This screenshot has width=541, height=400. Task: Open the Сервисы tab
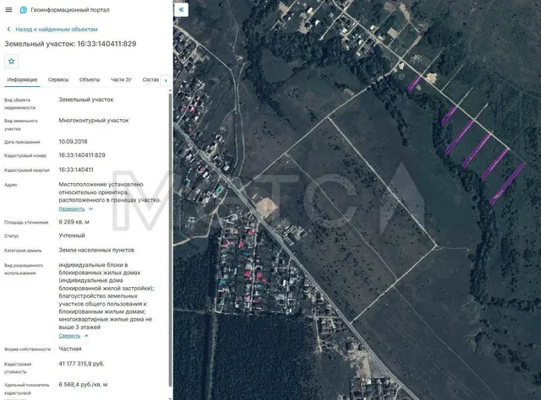click(x=58, y=79)
